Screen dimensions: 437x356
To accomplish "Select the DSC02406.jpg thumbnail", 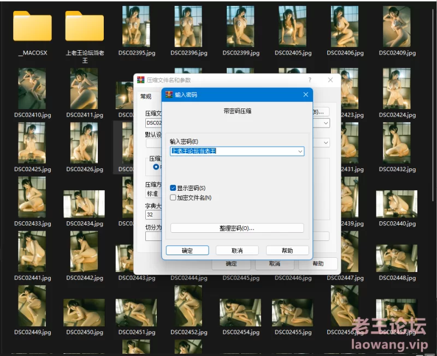I will (345, 26).
